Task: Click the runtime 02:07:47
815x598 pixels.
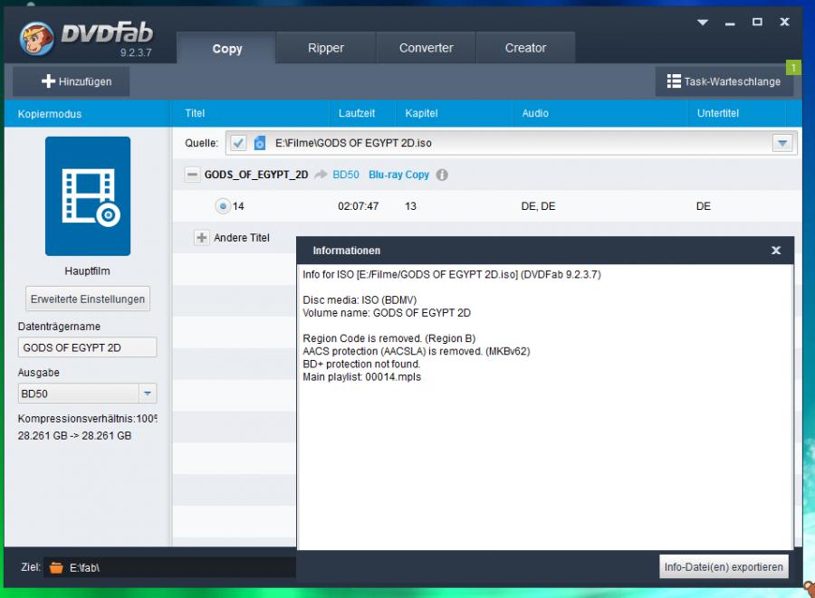Action: (358, 206)
